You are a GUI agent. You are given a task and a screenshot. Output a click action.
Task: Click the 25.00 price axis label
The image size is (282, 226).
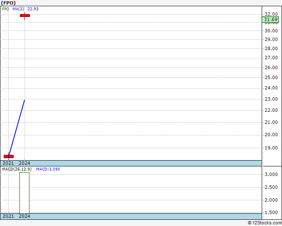point(271,77)
